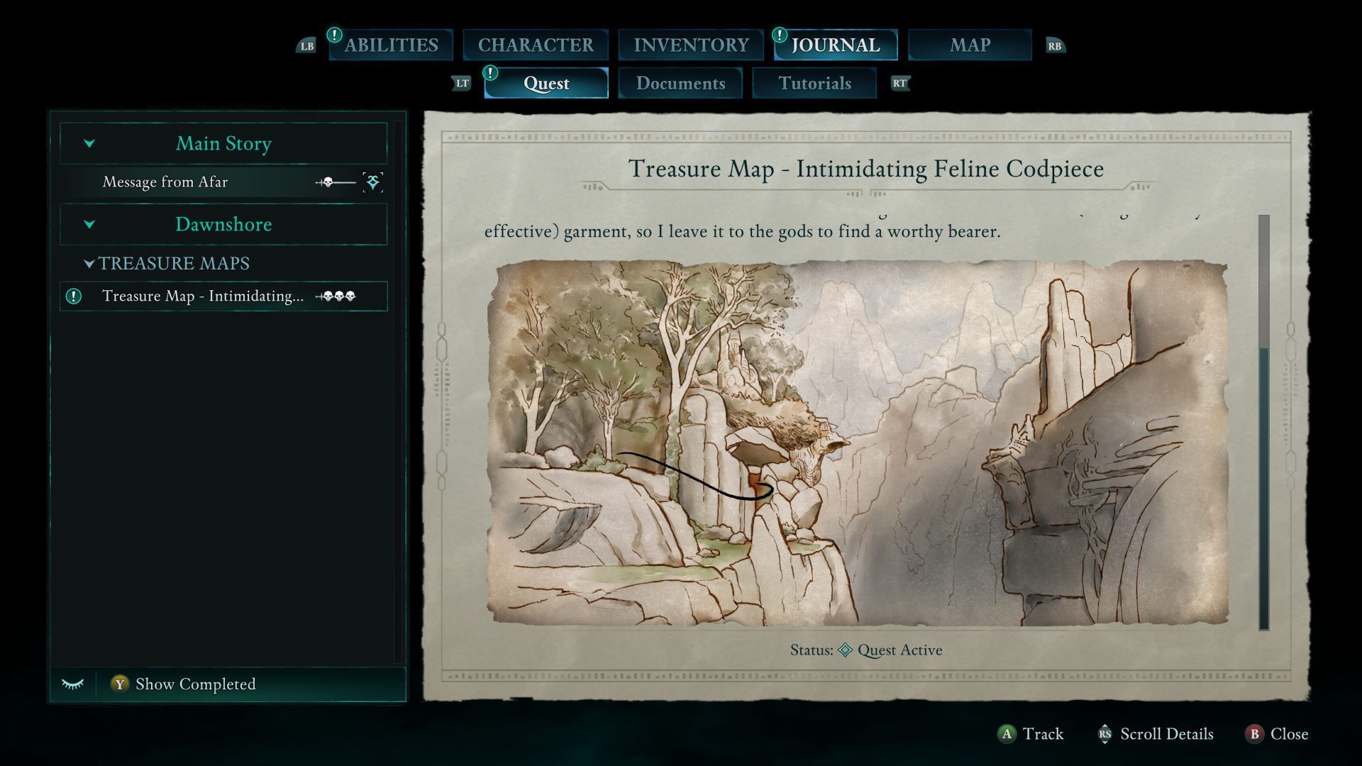Screen dimensions: 1362x766
Task: Click the treasure map exclamation alert icon
Action: coord(74,296)
